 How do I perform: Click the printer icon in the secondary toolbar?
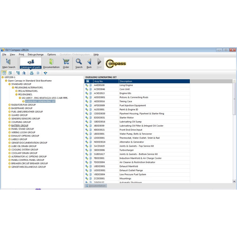coord(31,73)
